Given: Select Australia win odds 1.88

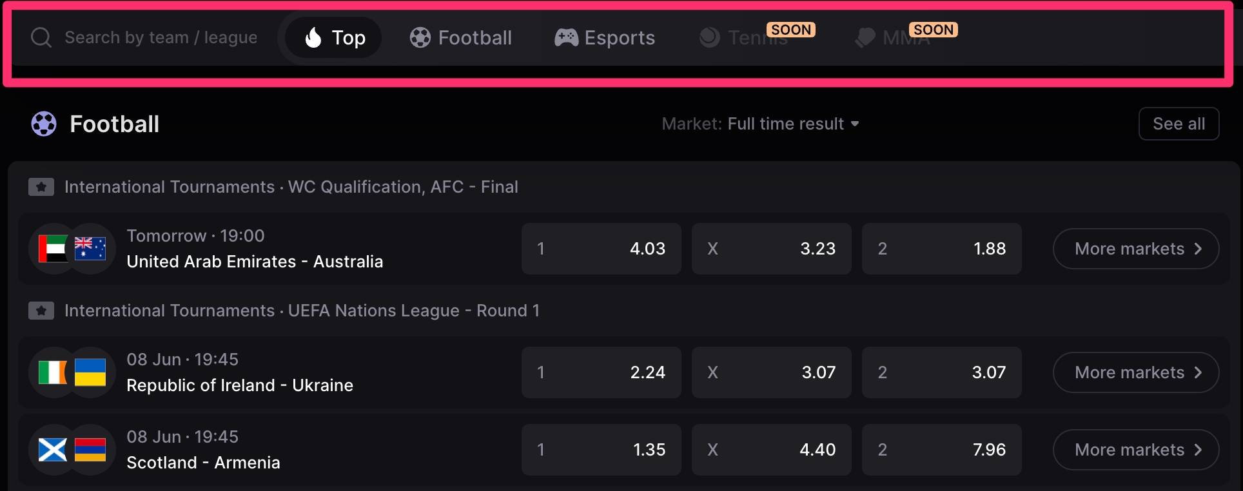Looking at the screenshot, I should (x=942, y=249).
